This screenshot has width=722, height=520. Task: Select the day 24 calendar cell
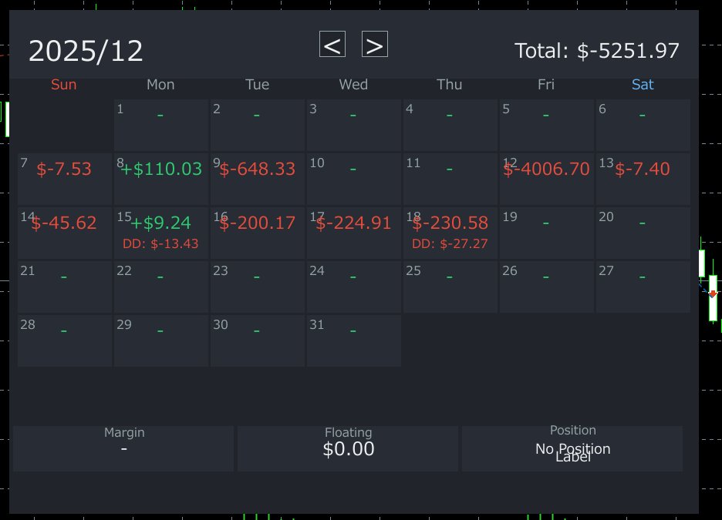click(354, 287)
